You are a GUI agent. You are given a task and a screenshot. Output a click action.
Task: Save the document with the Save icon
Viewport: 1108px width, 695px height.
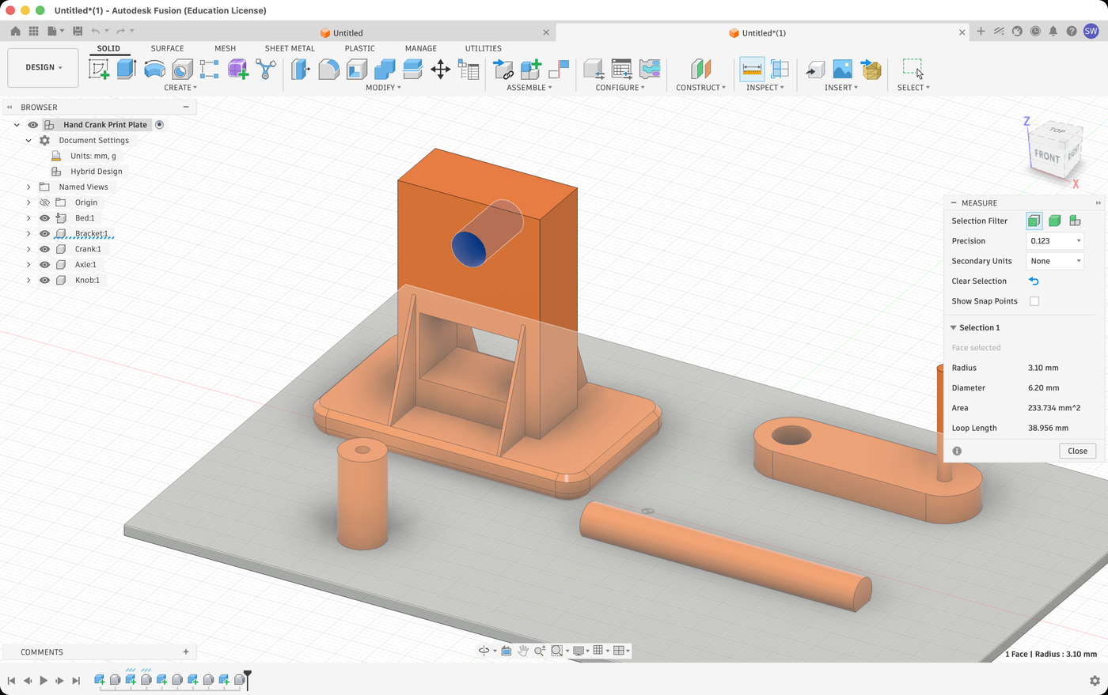click(x=78, y=31)
